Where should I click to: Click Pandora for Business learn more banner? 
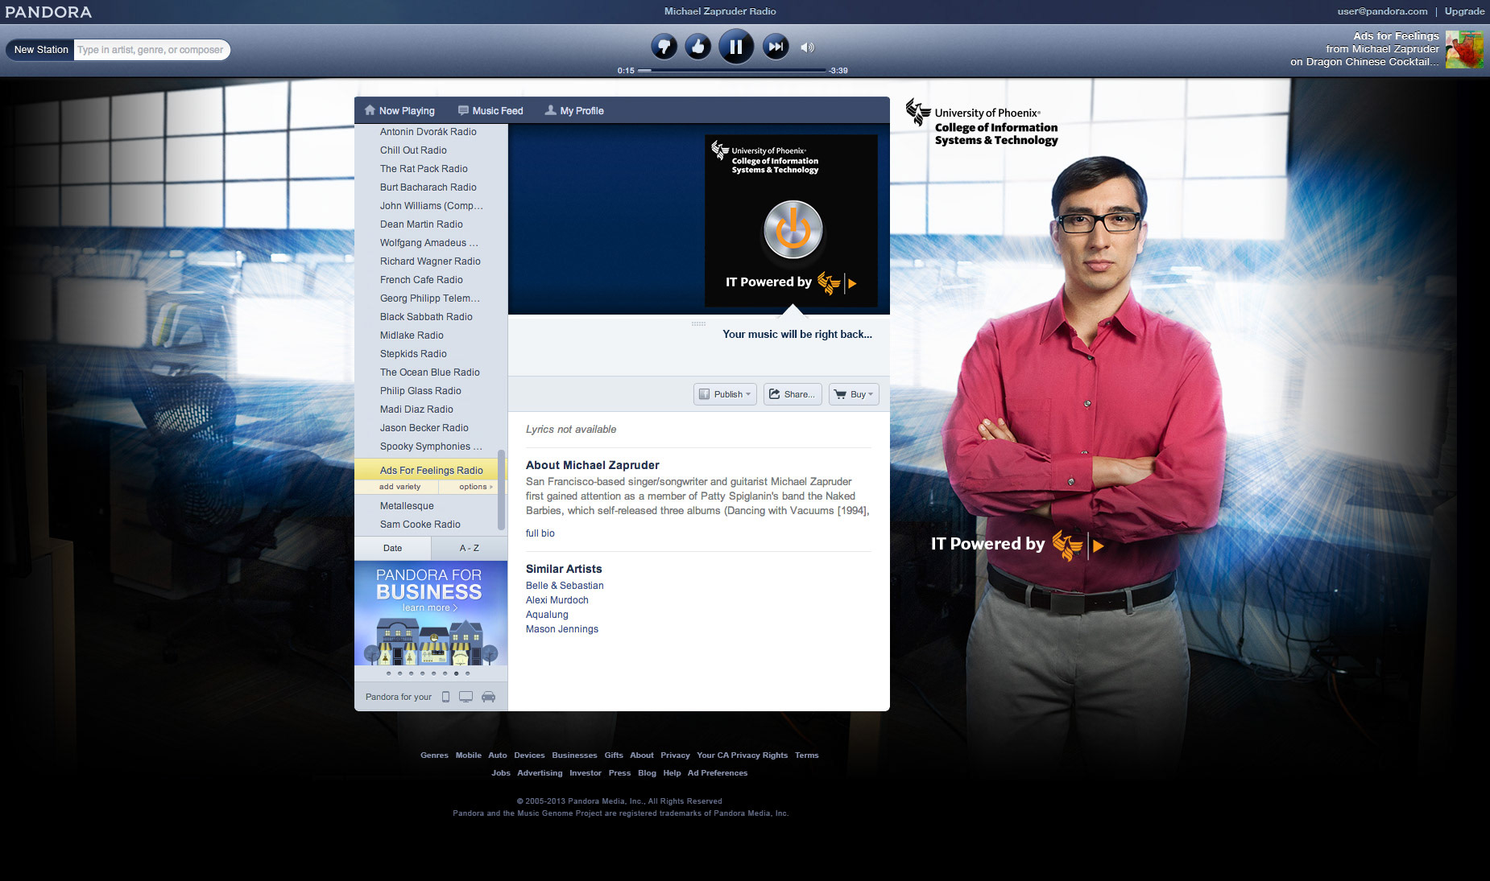(431, 613)
